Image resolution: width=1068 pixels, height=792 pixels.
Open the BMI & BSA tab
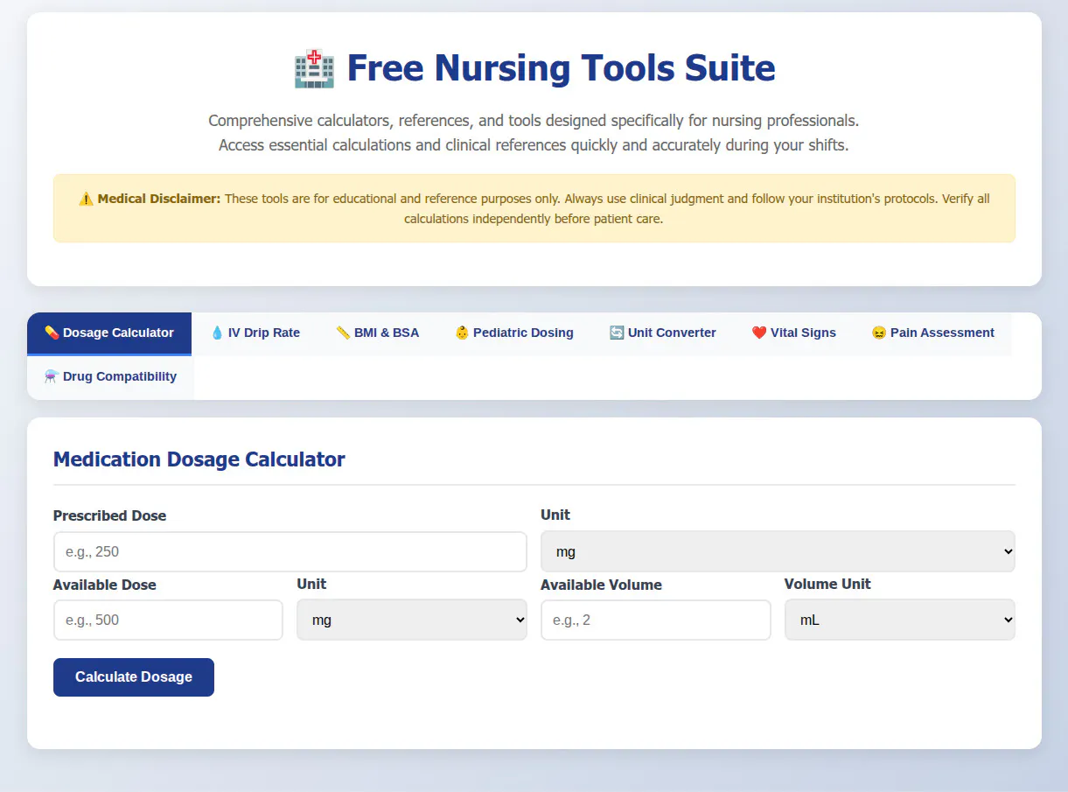point(378,333)
